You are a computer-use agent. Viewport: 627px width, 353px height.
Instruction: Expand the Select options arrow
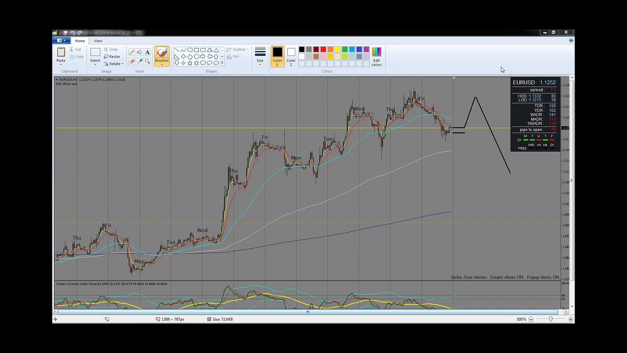pyautogui.click(x=95, y=64)
